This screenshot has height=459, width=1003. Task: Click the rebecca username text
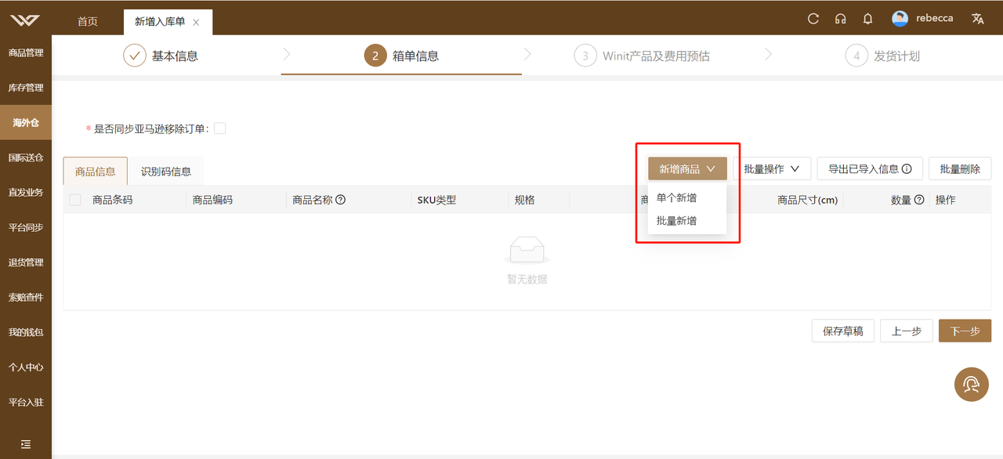click(x=935, y=18)
